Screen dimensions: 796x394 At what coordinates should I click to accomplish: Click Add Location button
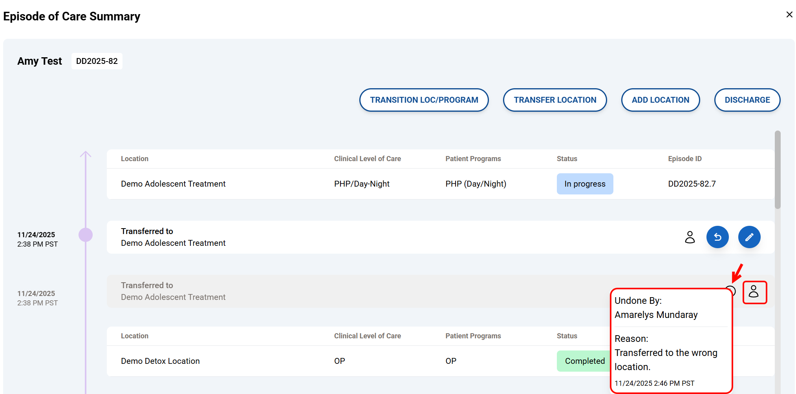(x=660, y=100)
